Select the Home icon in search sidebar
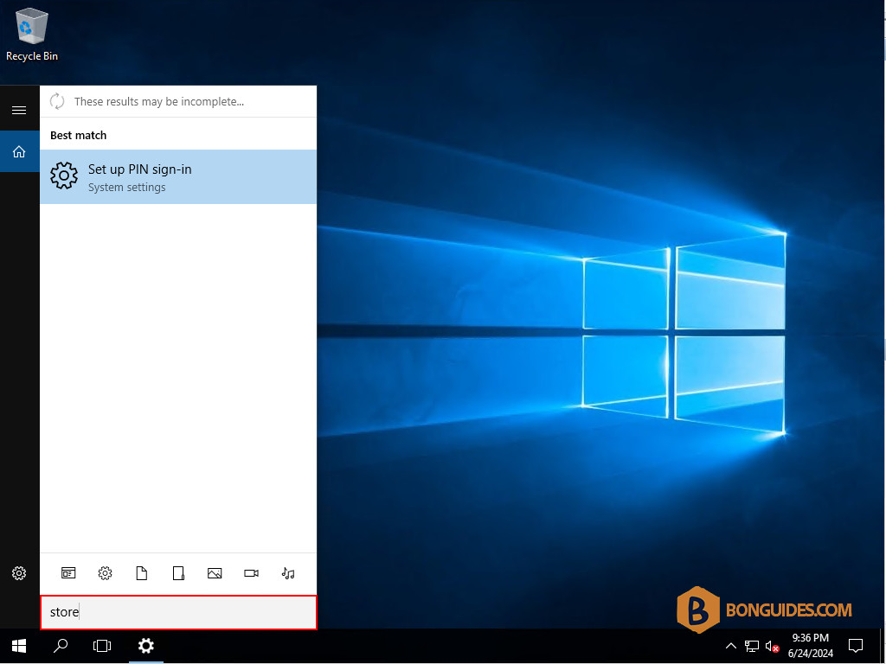Image resolution: width=886 pixels, height=664 pixels. 19,151
